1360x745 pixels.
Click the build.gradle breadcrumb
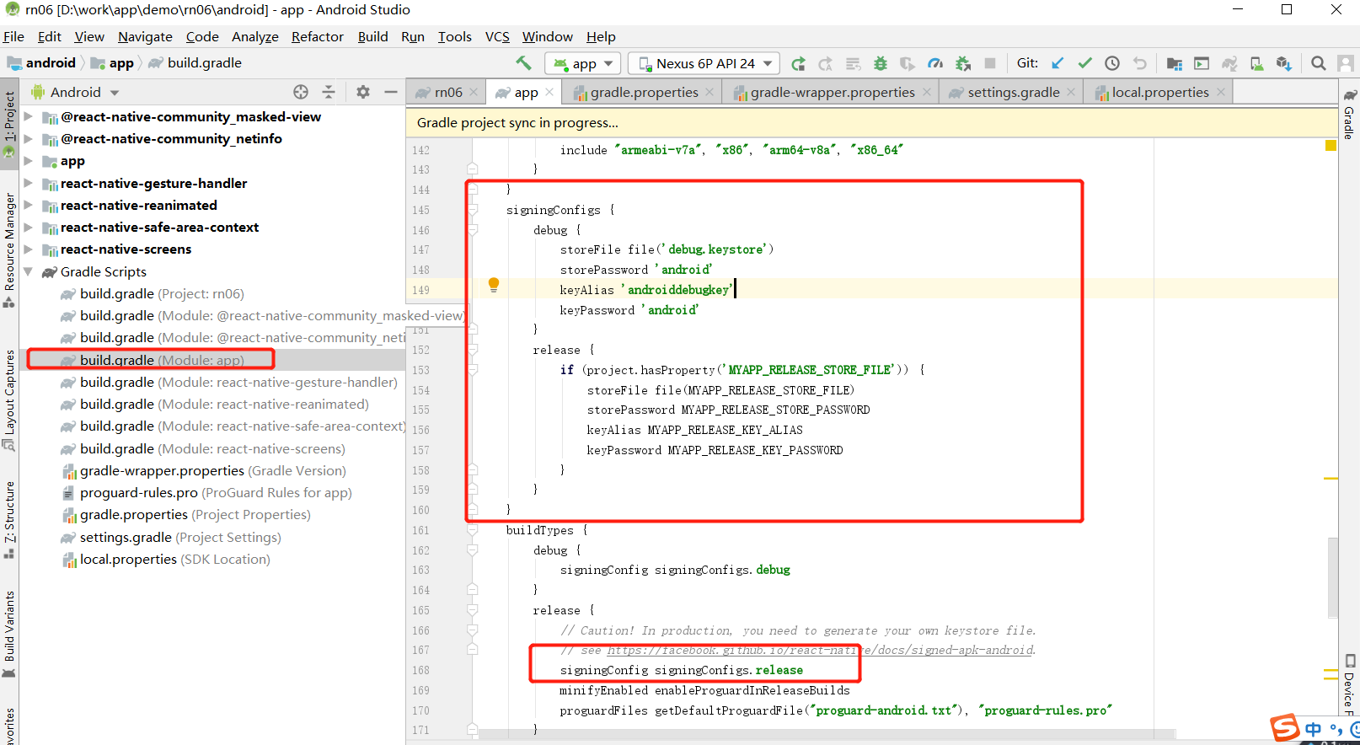[x=195, y=63]
